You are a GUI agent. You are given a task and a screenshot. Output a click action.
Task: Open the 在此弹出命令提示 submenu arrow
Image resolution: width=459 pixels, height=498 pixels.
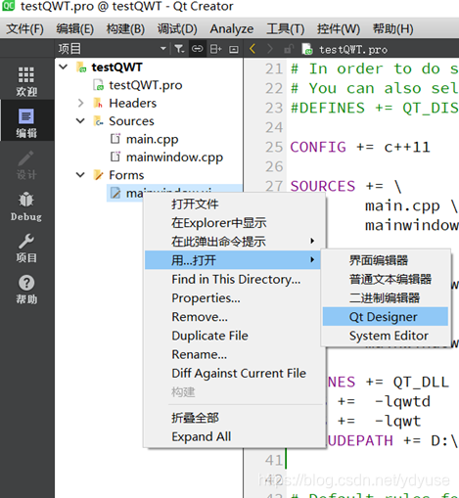312,241
